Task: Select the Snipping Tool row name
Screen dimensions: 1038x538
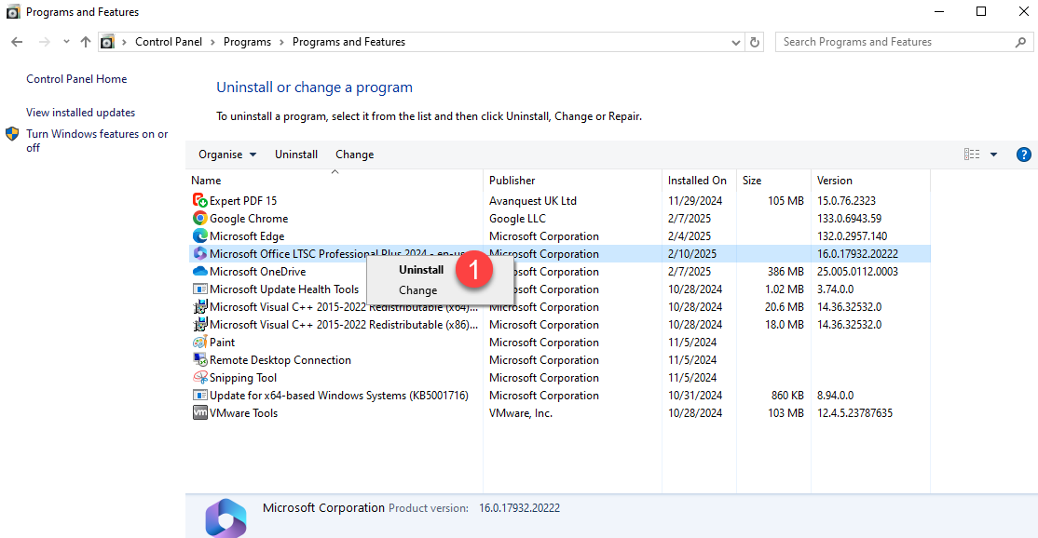Action: 243,378
